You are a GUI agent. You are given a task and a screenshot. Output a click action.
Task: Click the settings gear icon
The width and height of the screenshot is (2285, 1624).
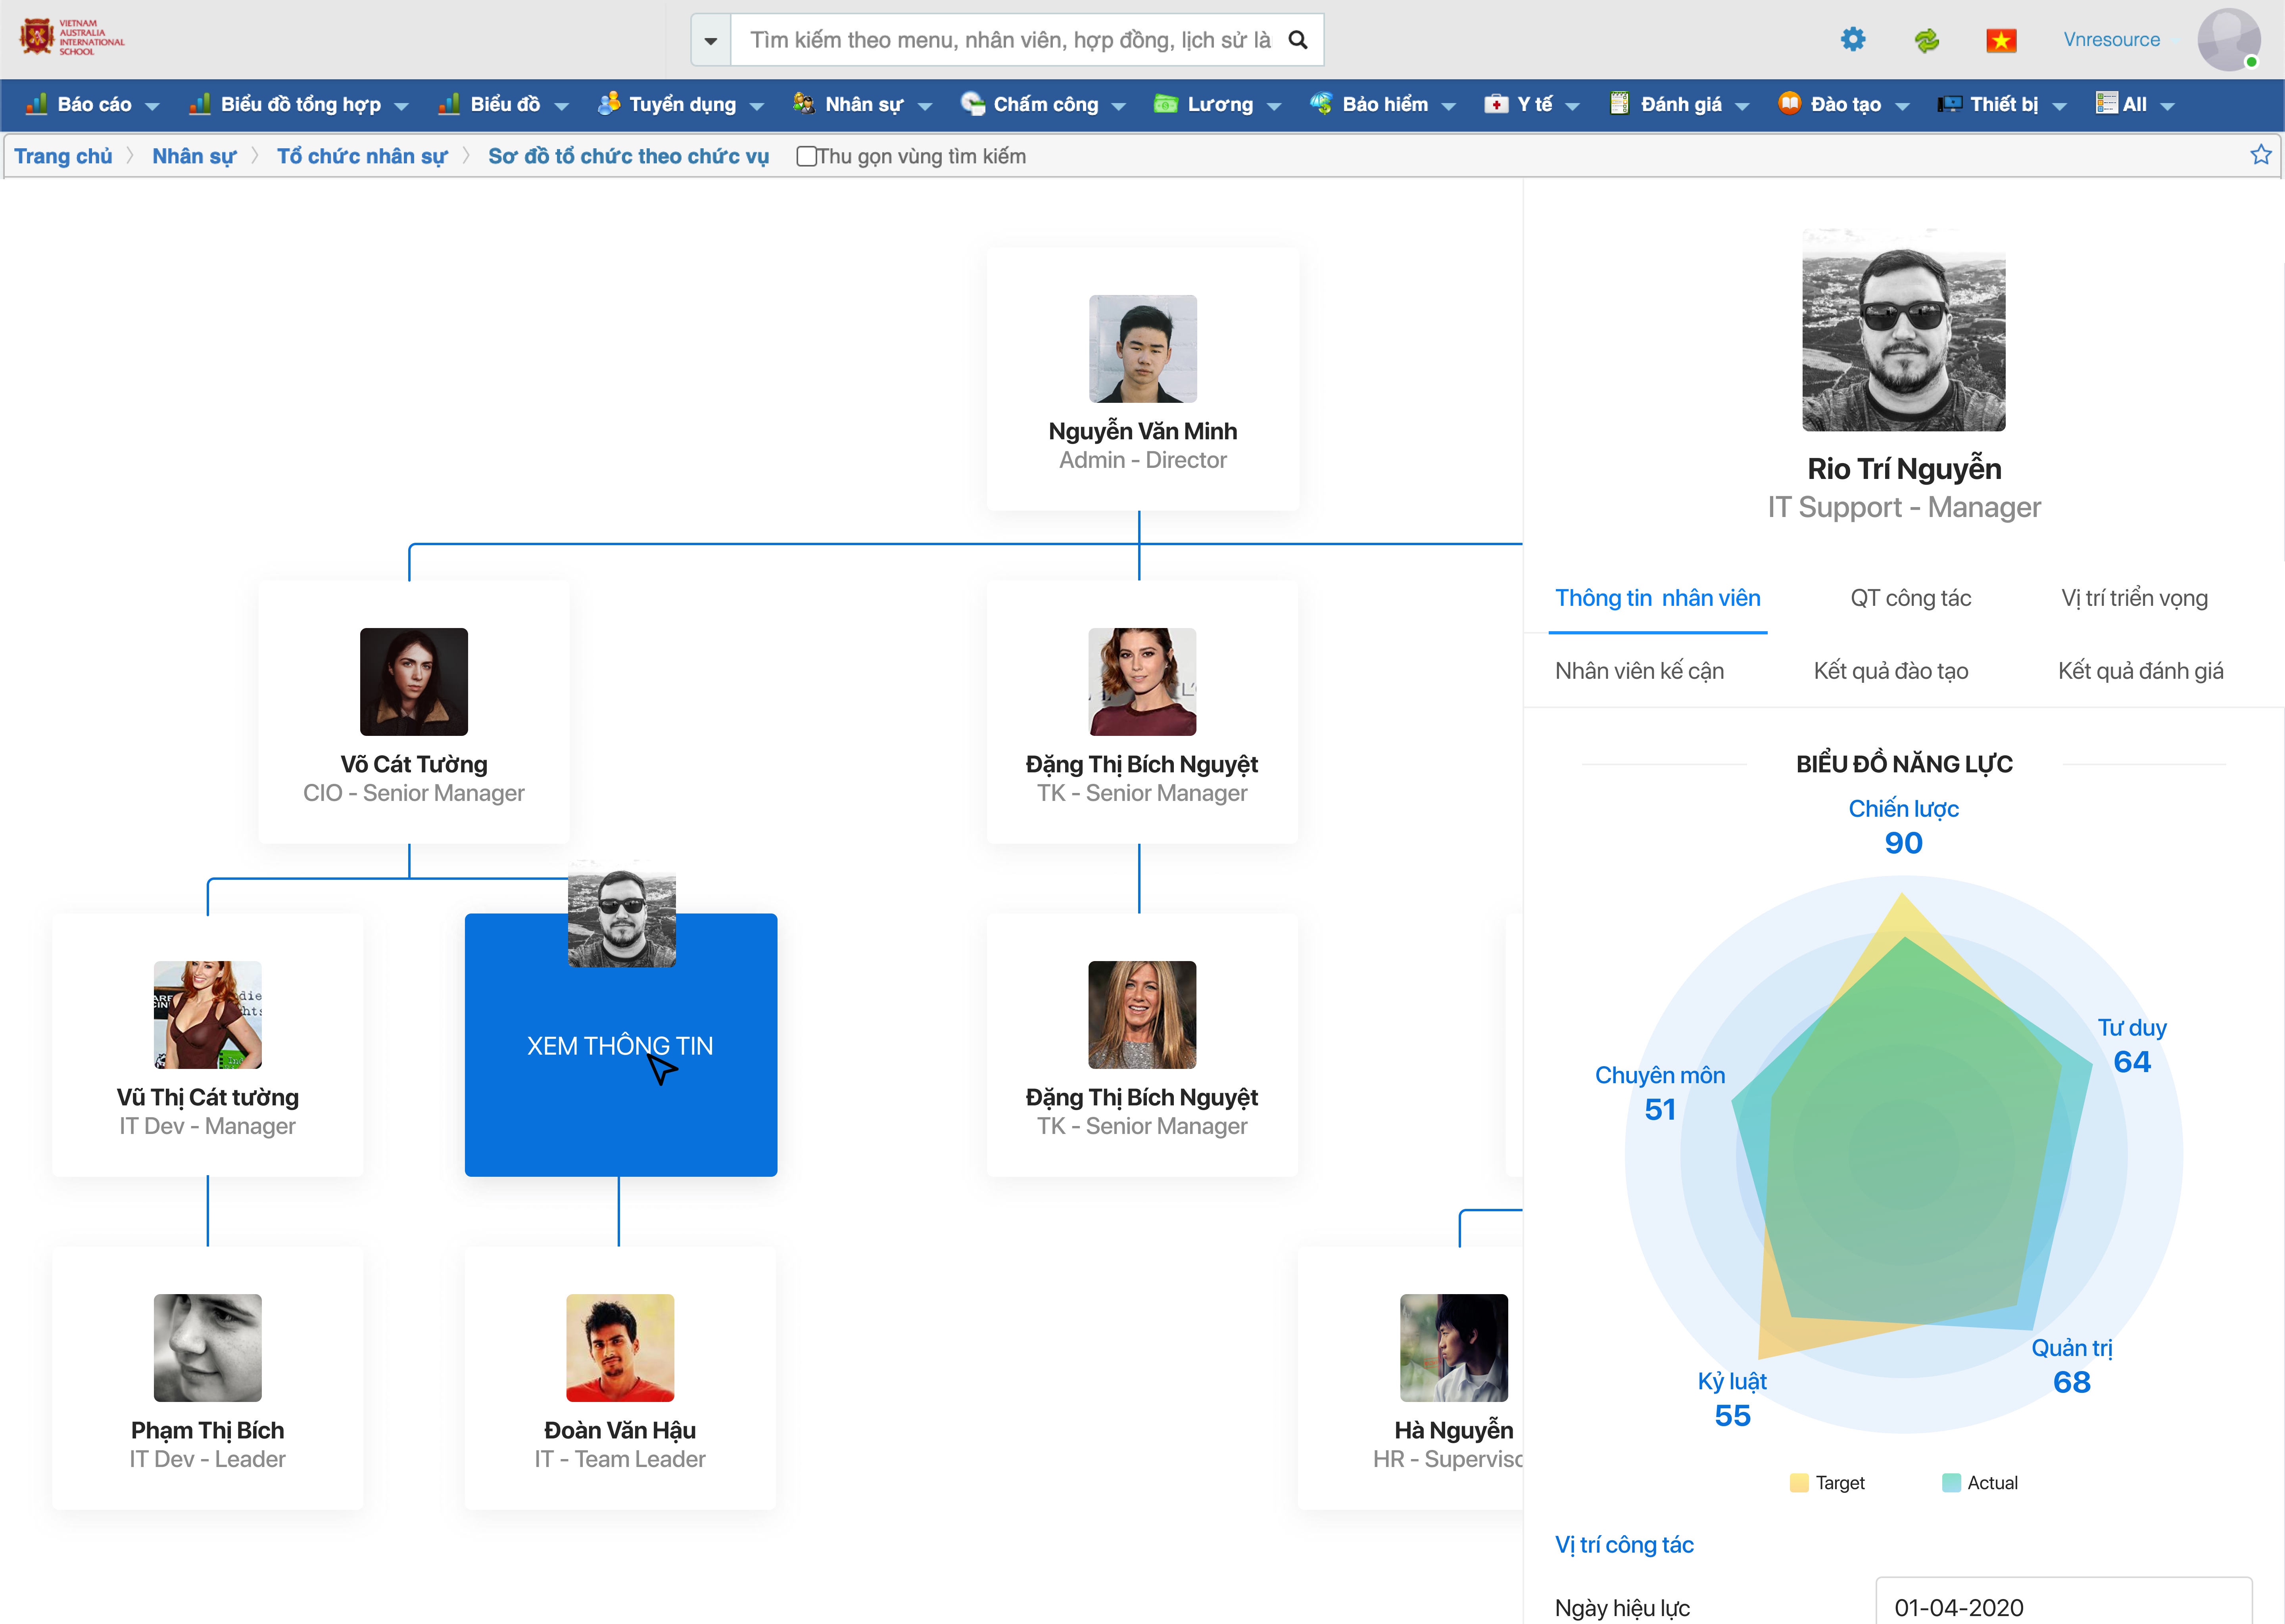[x=1853, y=39]
